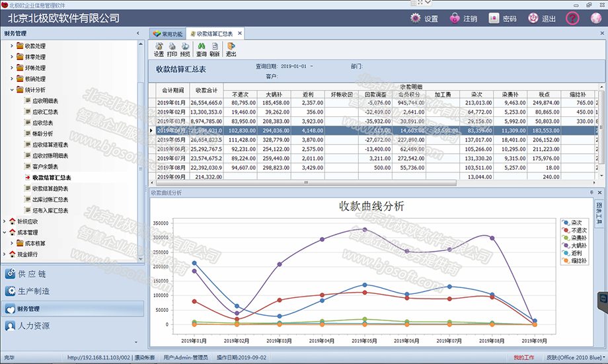The height and width of the screenshot is (364, 608).
Task: Toggle 染次 series in chart legend
Action: (574, 223)
